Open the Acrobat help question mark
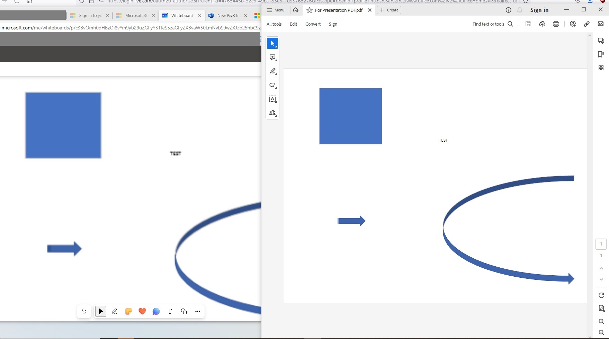 coord(508,10)
